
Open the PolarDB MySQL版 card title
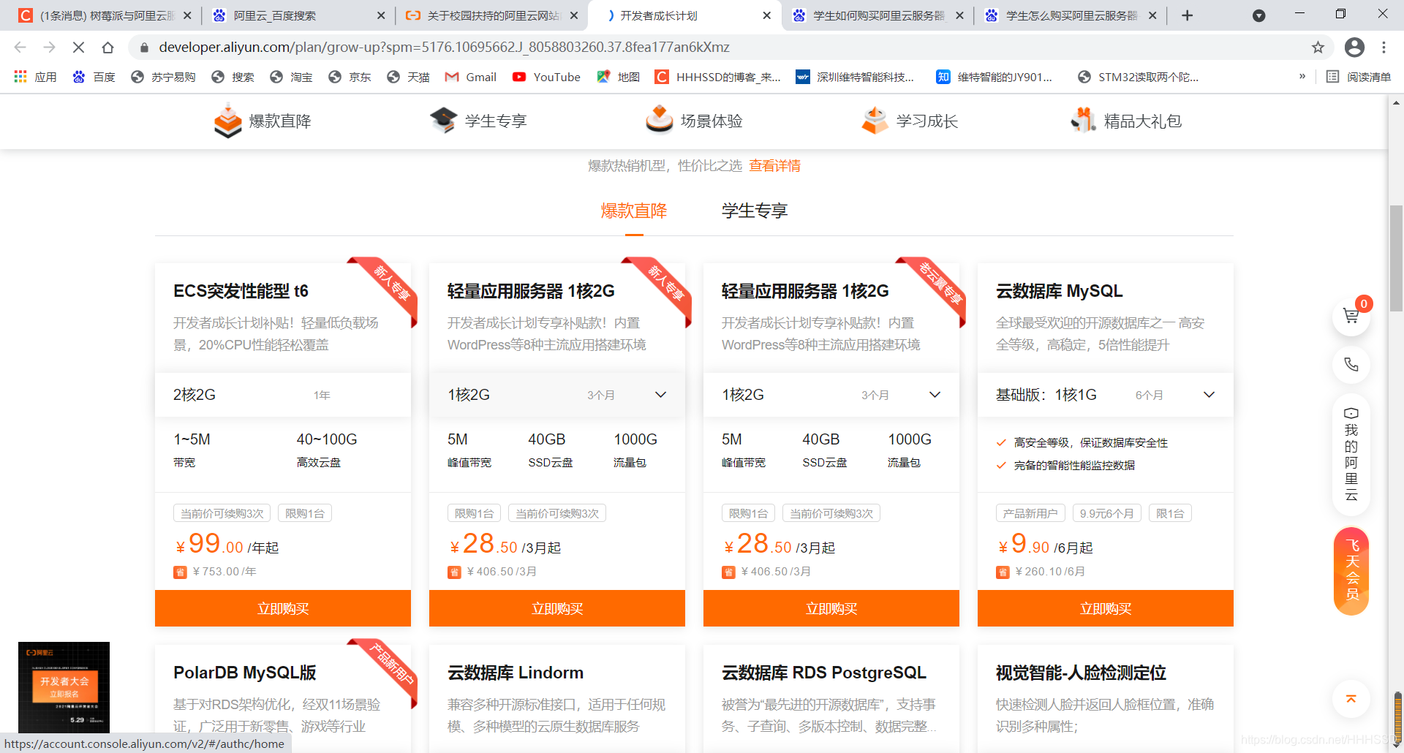coord(245,673)
